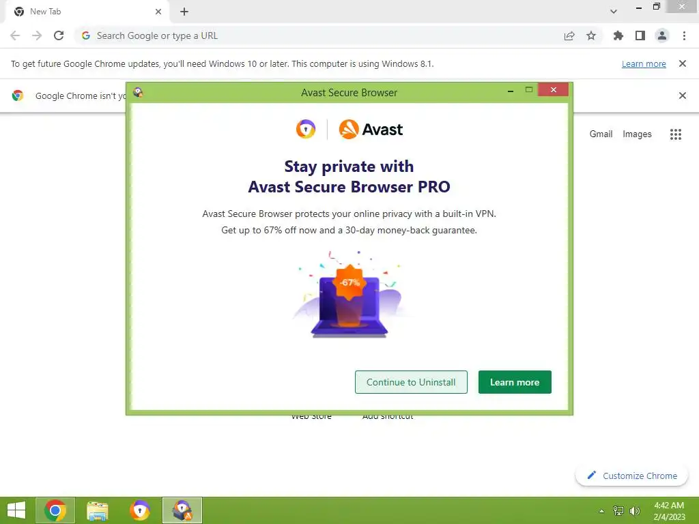Click Continue to Uninstall button
The image size is (699, 524).
[411, 382]
